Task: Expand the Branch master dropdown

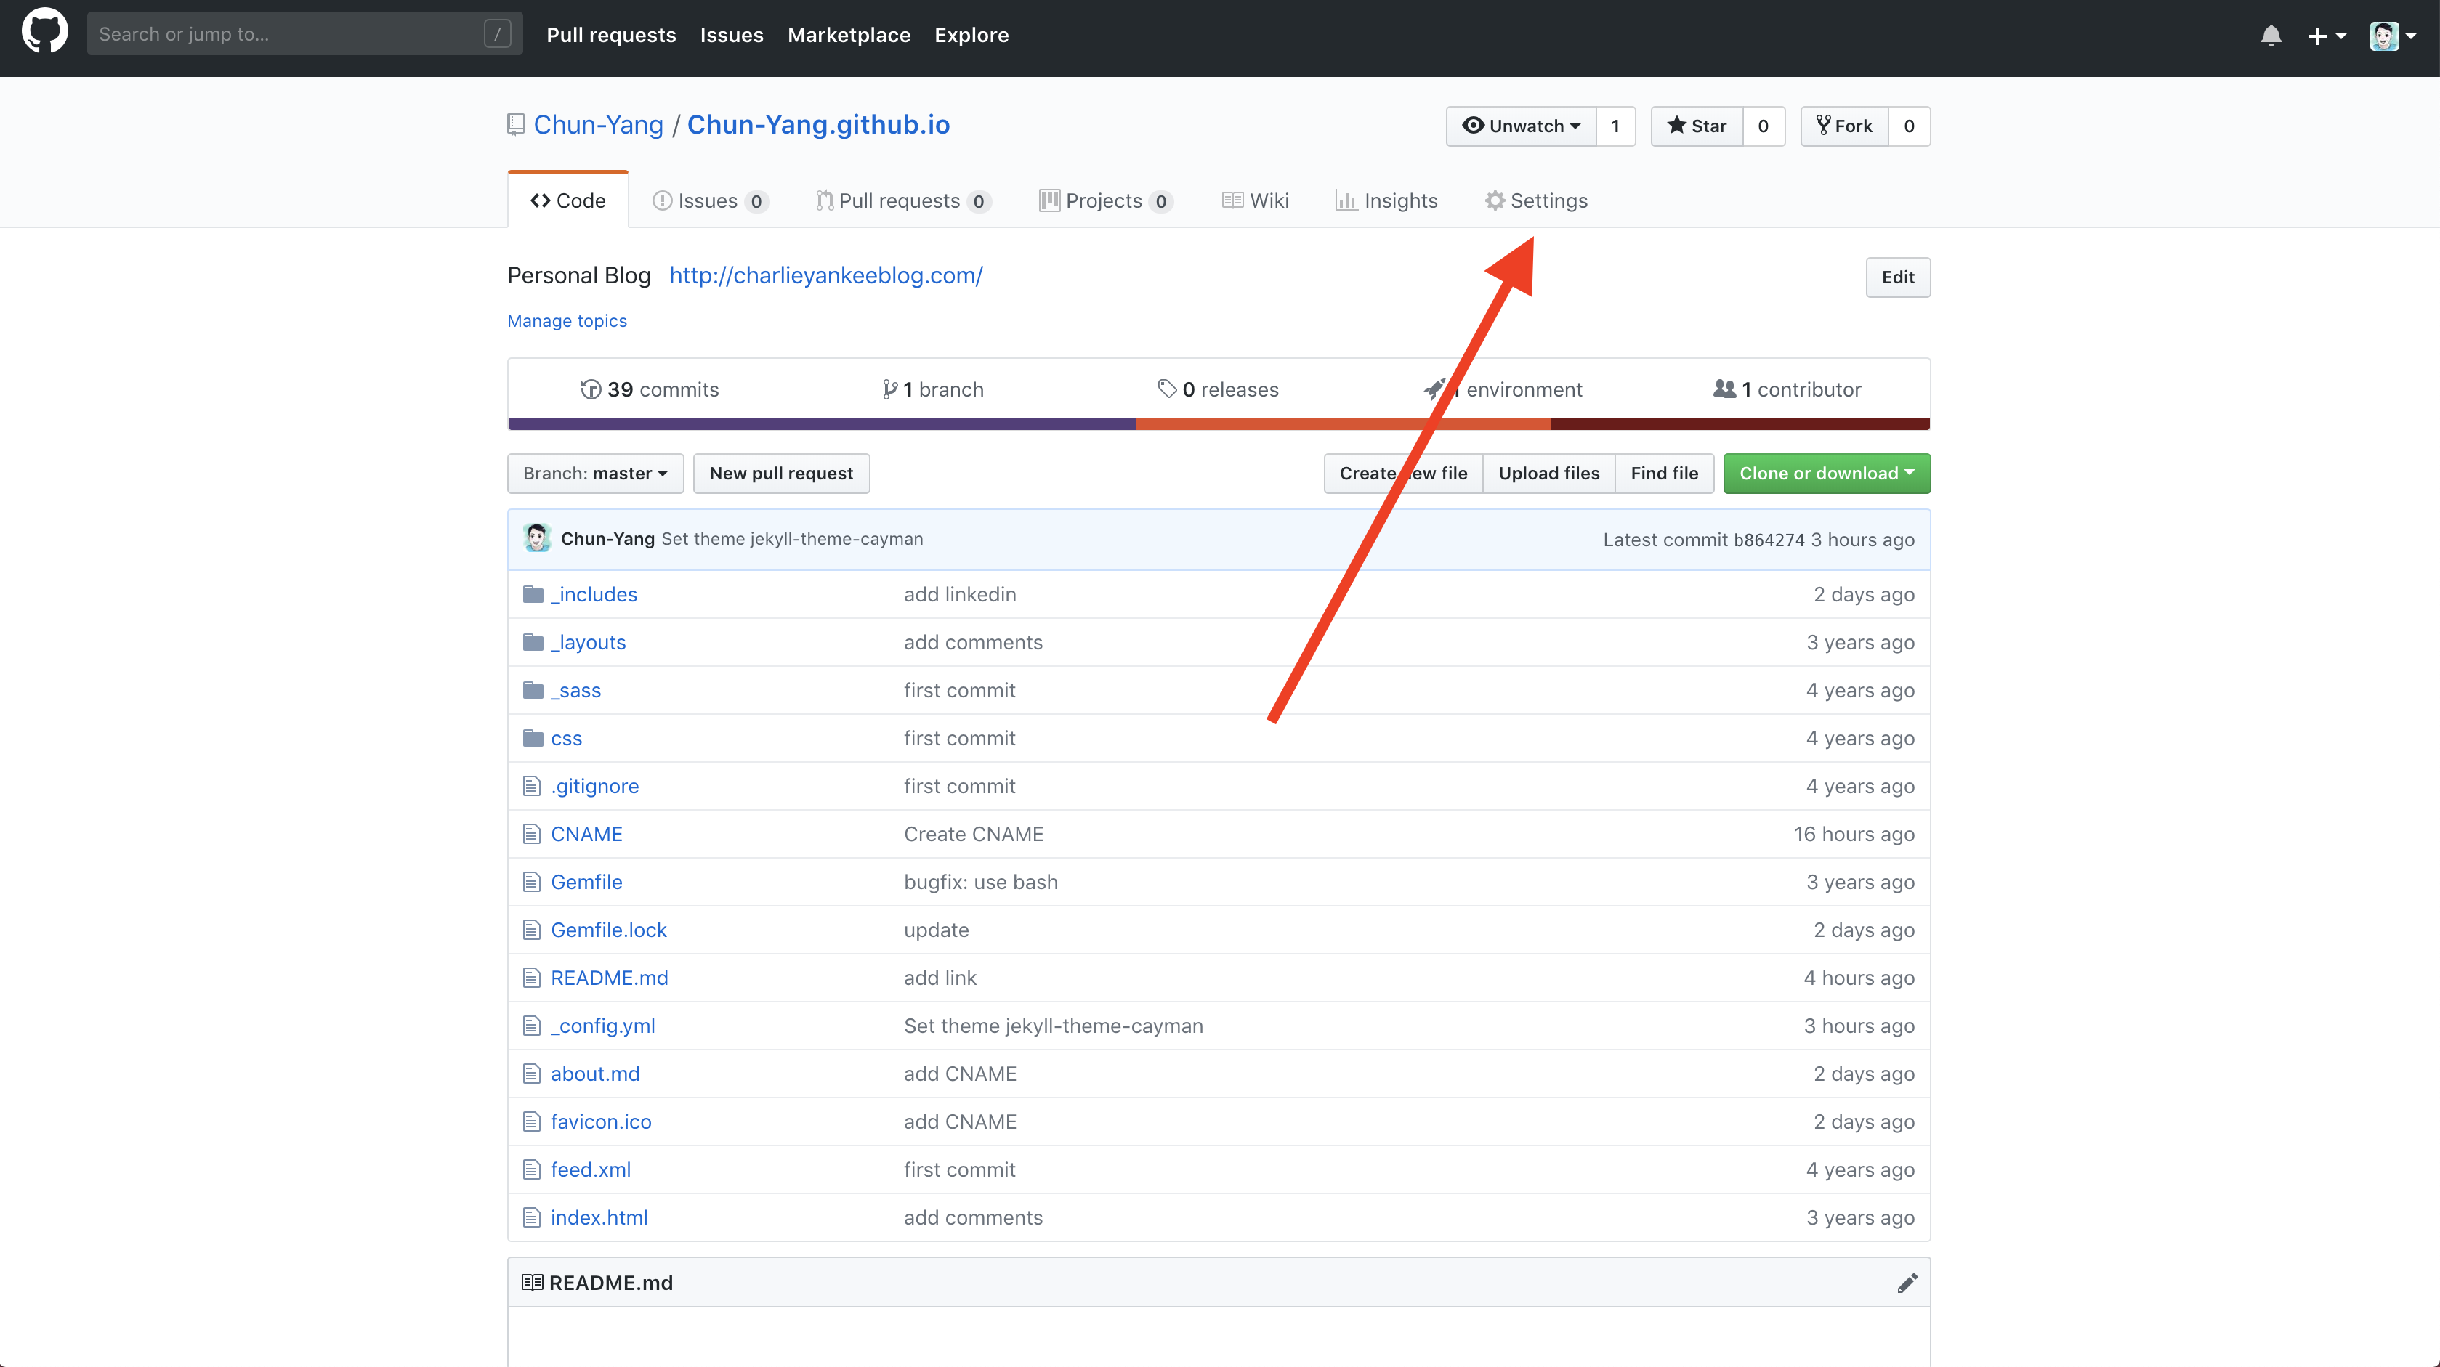Action: 593,472
